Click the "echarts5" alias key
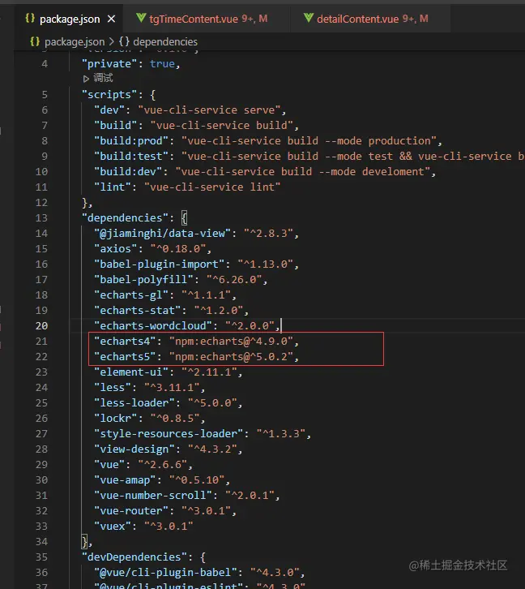Screen dimensions: 525x589 (x=126, y=356)
